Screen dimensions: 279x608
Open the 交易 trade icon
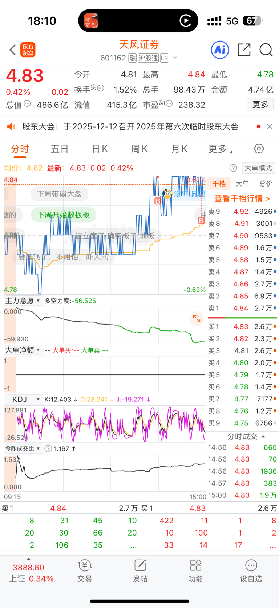click(84, 571)
